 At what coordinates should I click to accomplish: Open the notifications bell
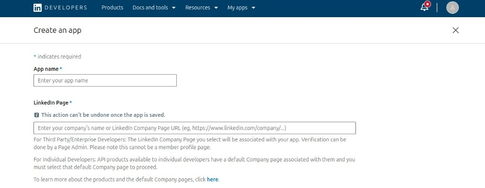pyautogui.click(x=425, y=7)
